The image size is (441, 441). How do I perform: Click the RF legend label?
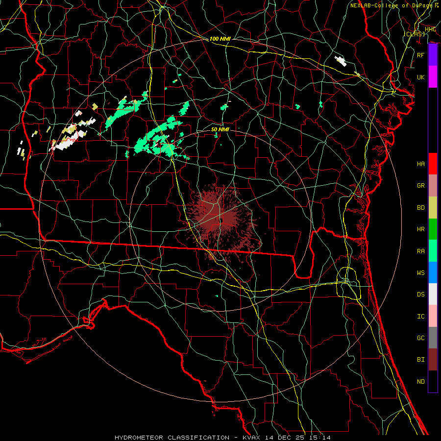click(x=421, y=55)
